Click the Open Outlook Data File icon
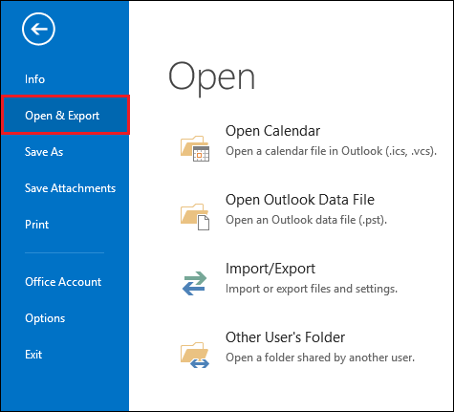 pos(195,217)
